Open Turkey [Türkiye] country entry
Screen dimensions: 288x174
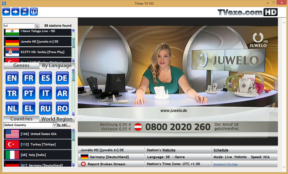pos(38,144)
